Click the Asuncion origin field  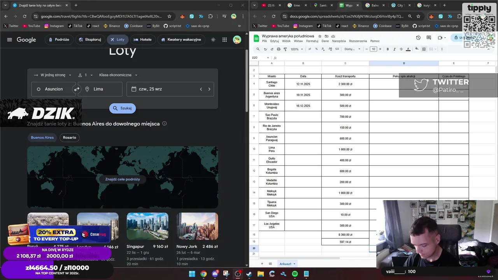(x=54, y=89)
